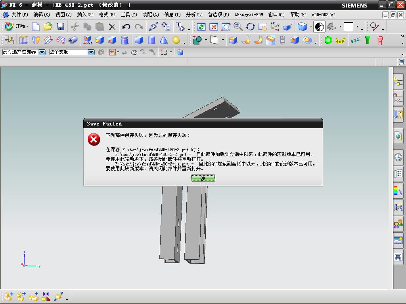Image resolution: width=406 pixels, height=304 pixels.
Task: Open the 帮助(H) menu
Action: point(298,15)
